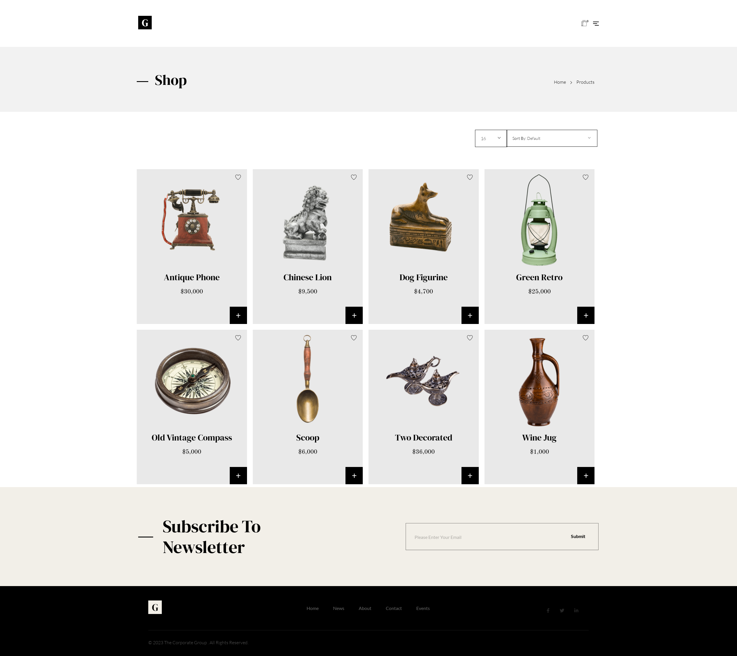The image size is (737, 656).
Task: Add Antique Phone to cart with plus button
Action: pyautogui.click(x=238, y=315)
